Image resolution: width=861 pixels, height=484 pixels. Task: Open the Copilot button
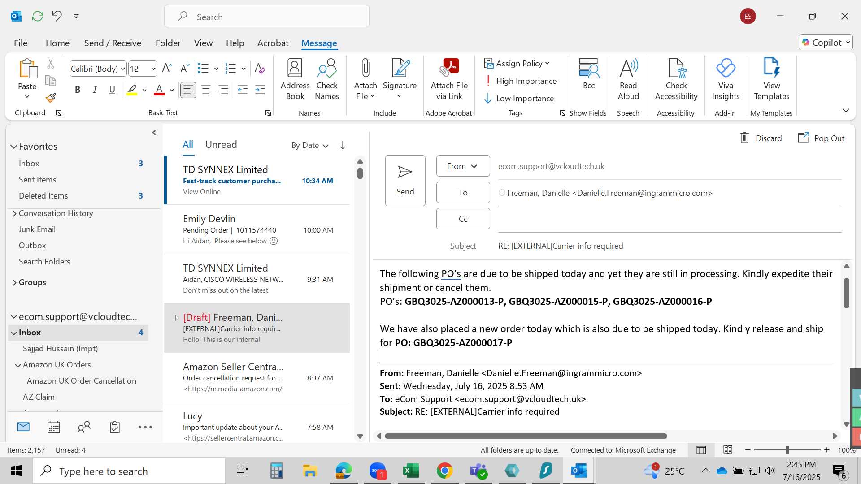(x=826, y=43)
